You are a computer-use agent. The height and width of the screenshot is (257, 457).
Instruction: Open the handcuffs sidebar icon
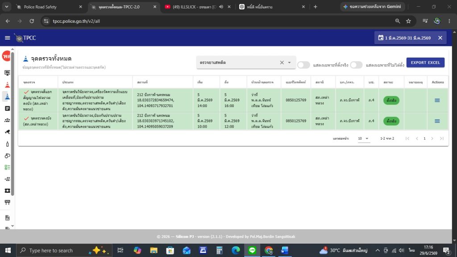click(7, 156)
